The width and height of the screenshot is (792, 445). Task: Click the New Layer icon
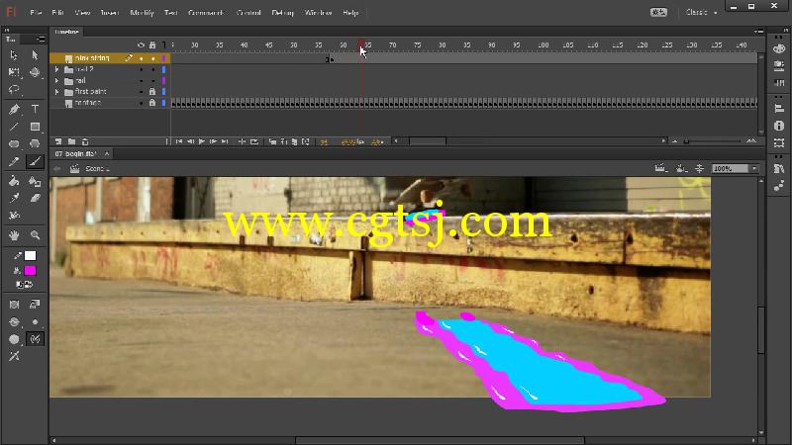pos(58,141)
